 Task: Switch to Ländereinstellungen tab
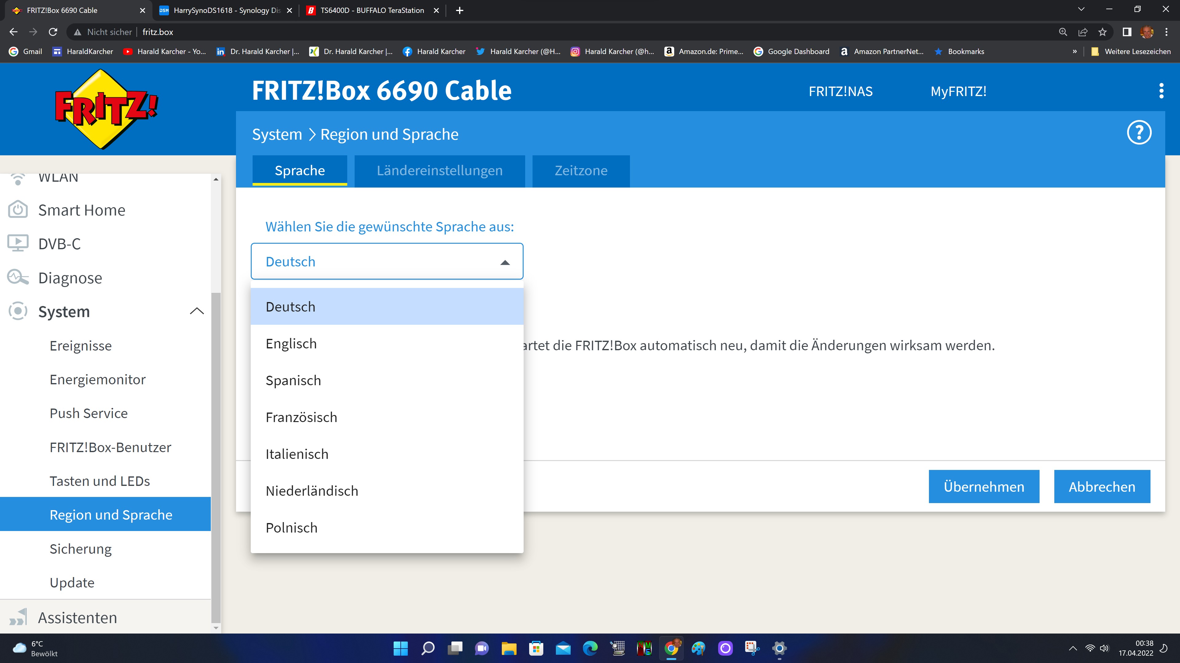439,171
